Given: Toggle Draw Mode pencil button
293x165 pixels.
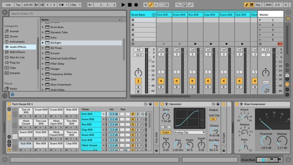Looking at the screenshot, I should pyautogui.click(x=246, y=5).
